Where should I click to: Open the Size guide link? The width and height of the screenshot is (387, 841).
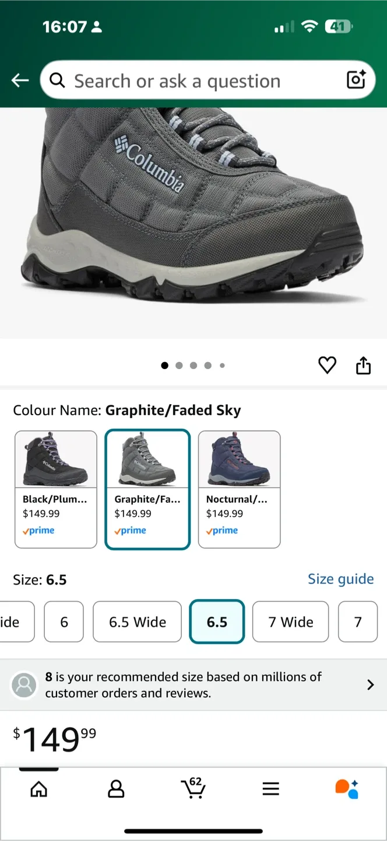pos(340,579)
